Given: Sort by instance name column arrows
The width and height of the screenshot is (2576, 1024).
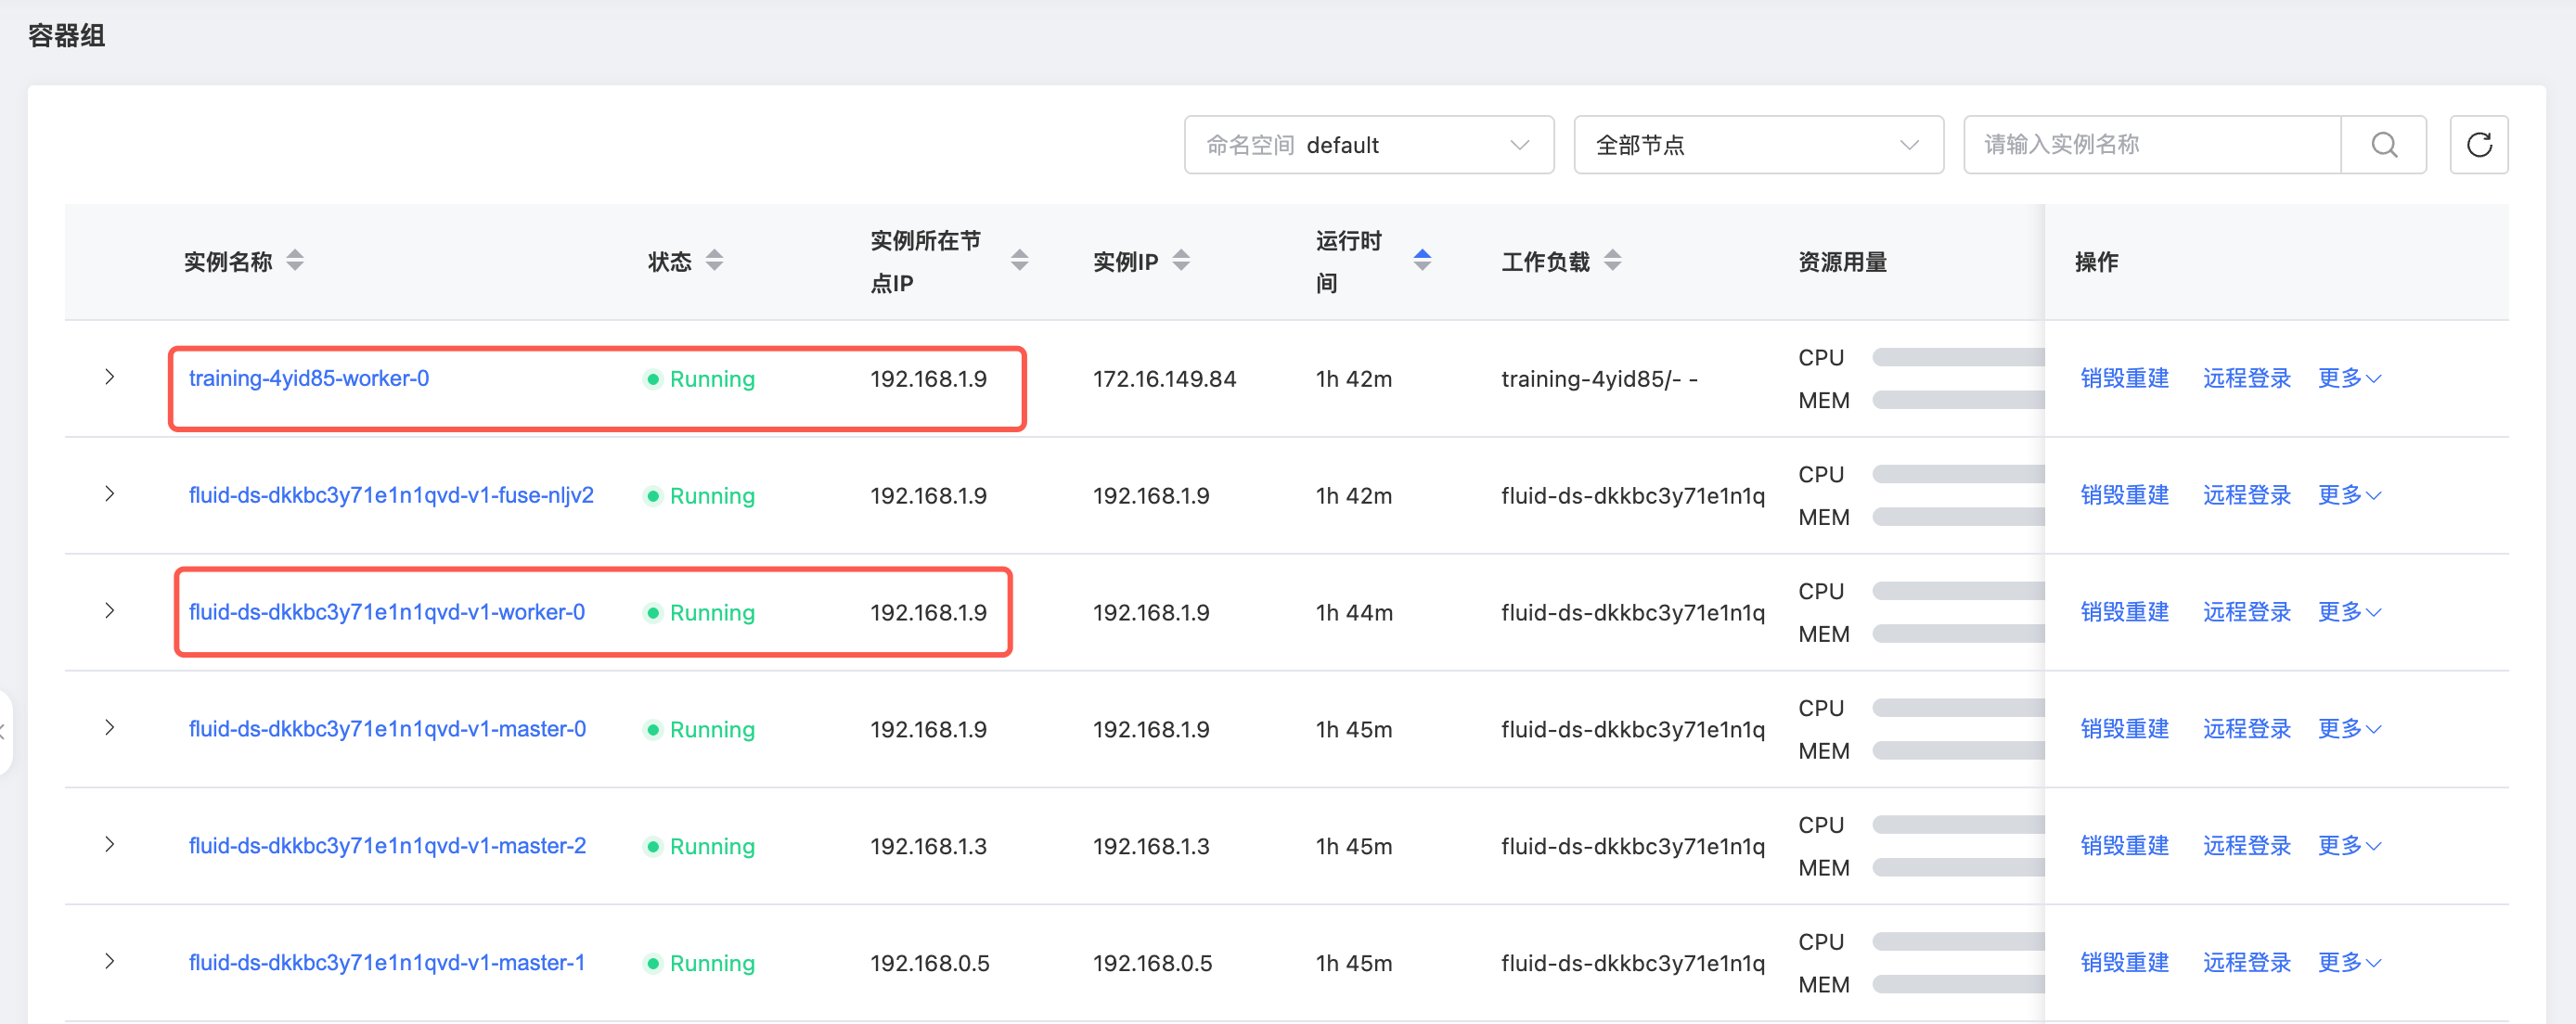Looking at the screenshot, I should 295,261.
